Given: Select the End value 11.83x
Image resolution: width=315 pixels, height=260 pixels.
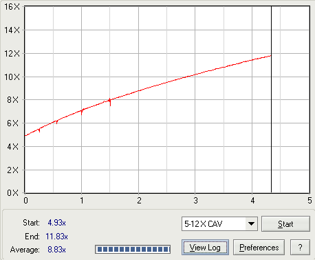Looking at the screenshot, I should [56, 237].
